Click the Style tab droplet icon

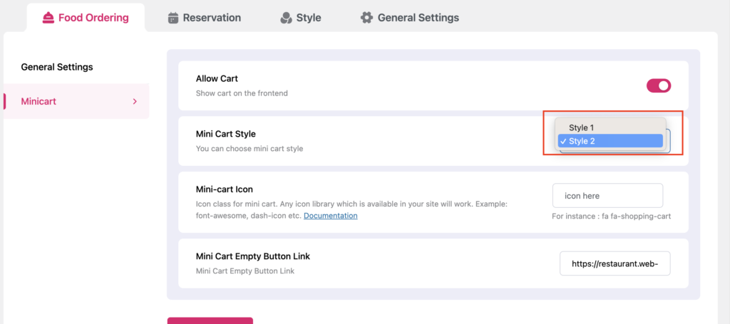[x=285, y=17]
